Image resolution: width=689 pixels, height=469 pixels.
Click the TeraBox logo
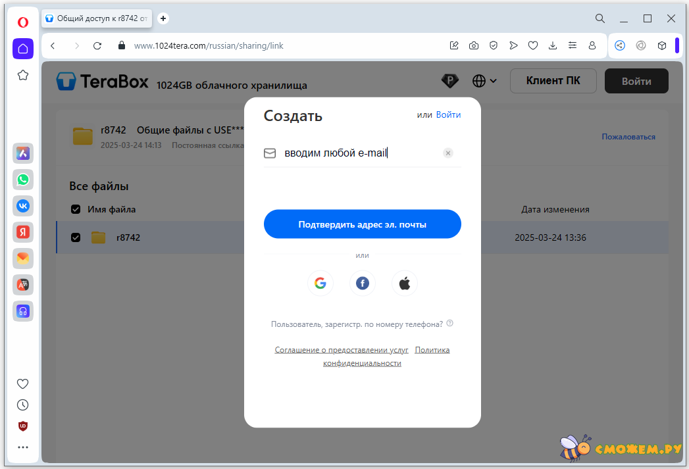click(103, 82)
